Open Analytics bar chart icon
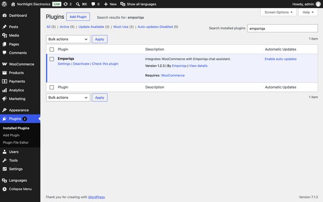The width and height of the screenshot is (323, 202). [5, 90]
